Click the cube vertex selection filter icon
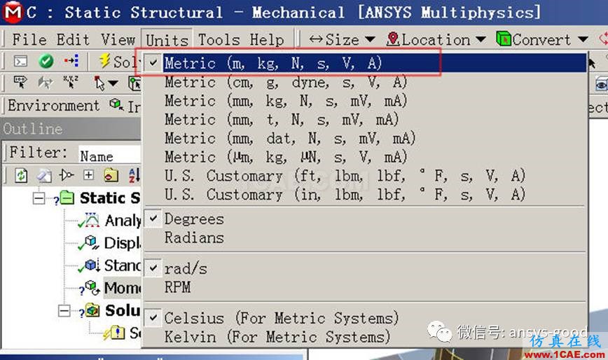The image size is (608, 360). coord(135,84)
